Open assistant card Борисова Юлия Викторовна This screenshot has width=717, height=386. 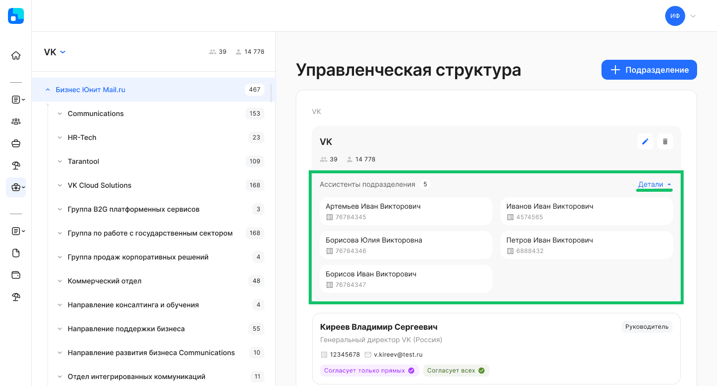[406, 245]
